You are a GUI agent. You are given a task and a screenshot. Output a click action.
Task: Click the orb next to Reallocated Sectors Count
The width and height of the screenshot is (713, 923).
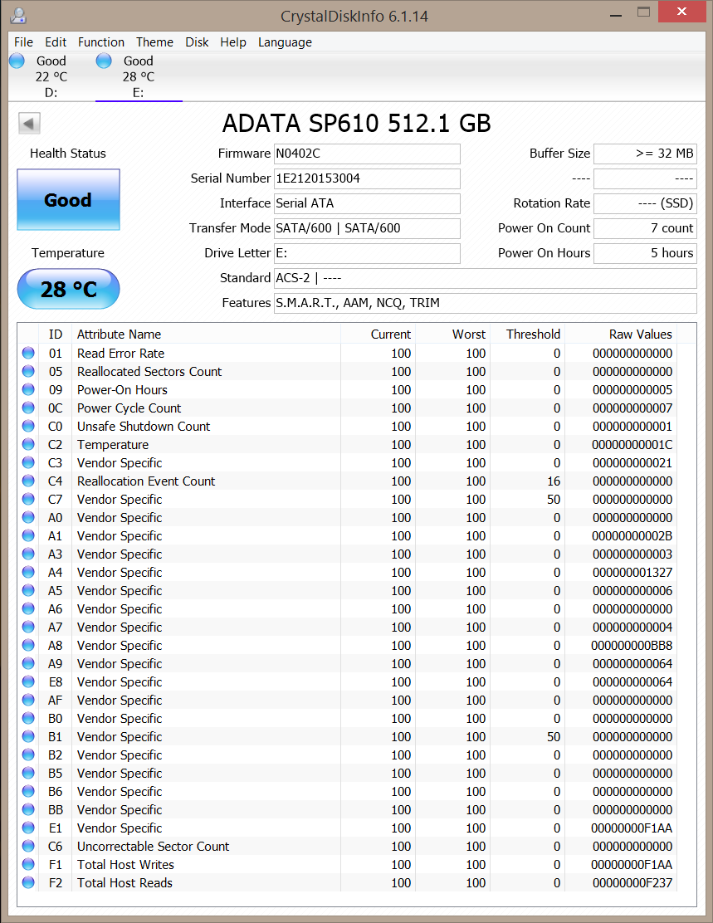tap(28, 372)
